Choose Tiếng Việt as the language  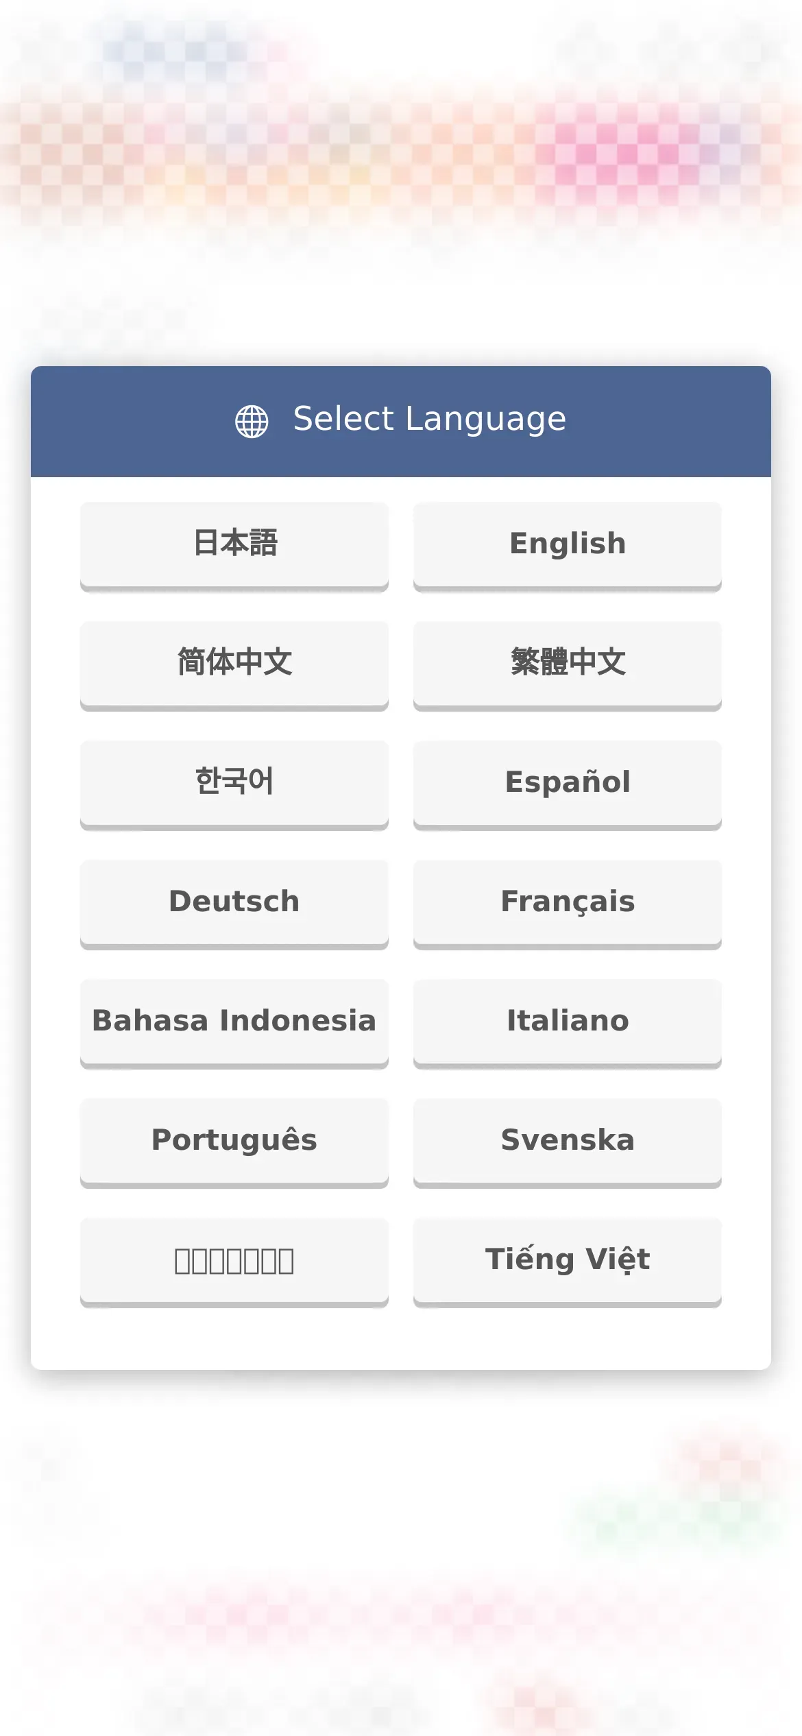coord(568,1262)
